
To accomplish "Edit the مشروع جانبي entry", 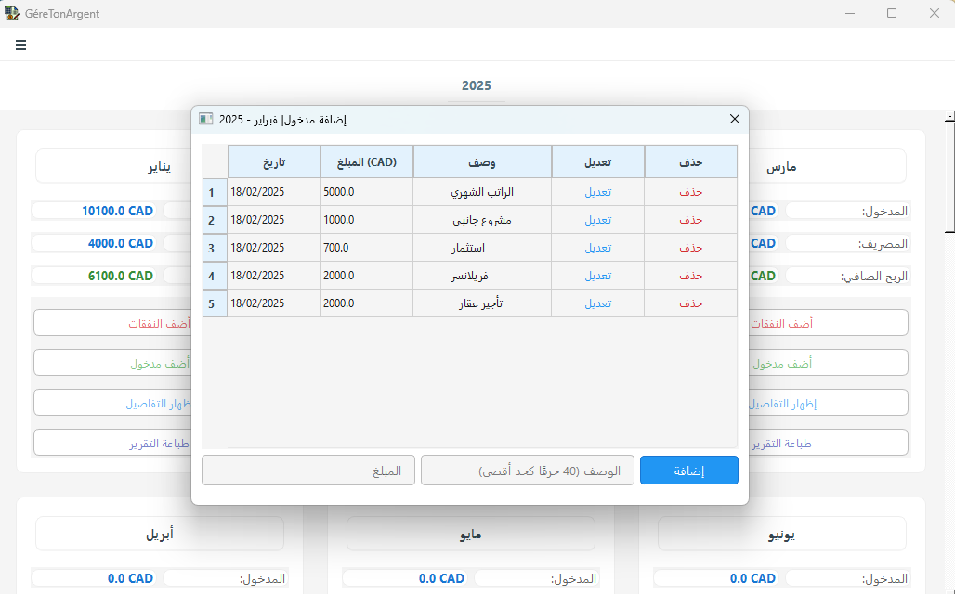I will (x=597, y=221).
